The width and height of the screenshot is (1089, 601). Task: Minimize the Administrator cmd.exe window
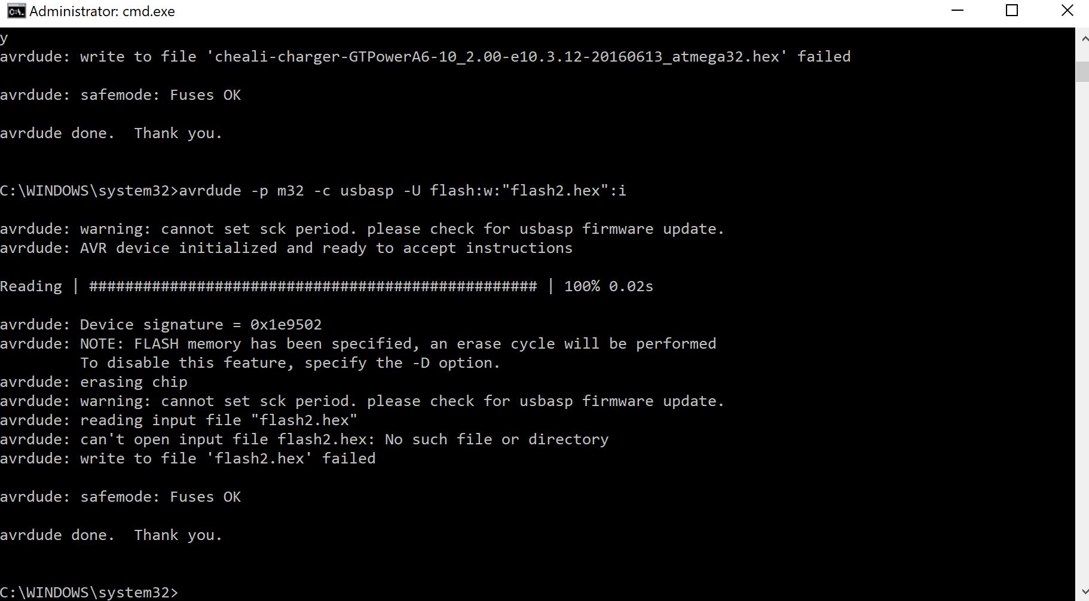(958, 11)
